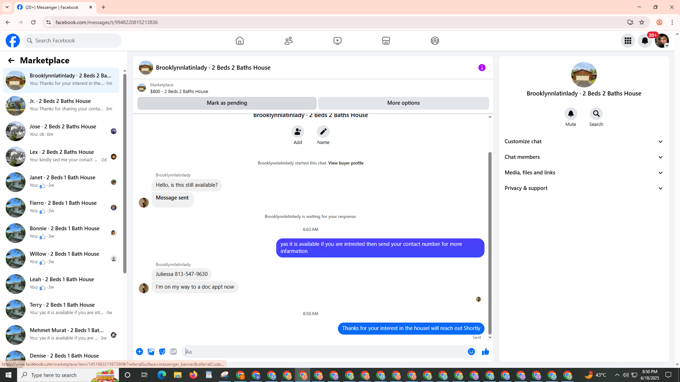Open Fierro 2 Beds 1 Bath House chat

(x=61, y=207)
